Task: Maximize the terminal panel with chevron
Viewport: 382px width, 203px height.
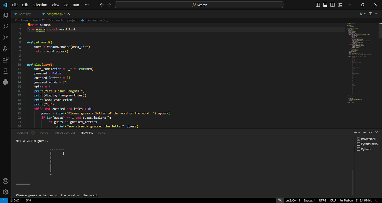Action: 370,132
